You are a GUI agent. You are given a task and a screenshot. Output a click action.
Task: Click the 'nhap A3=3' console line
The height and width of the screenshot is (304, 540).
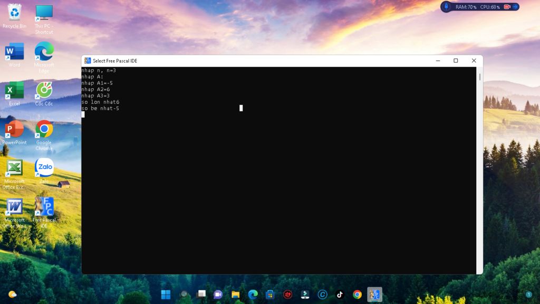click(x=95, y=96)
